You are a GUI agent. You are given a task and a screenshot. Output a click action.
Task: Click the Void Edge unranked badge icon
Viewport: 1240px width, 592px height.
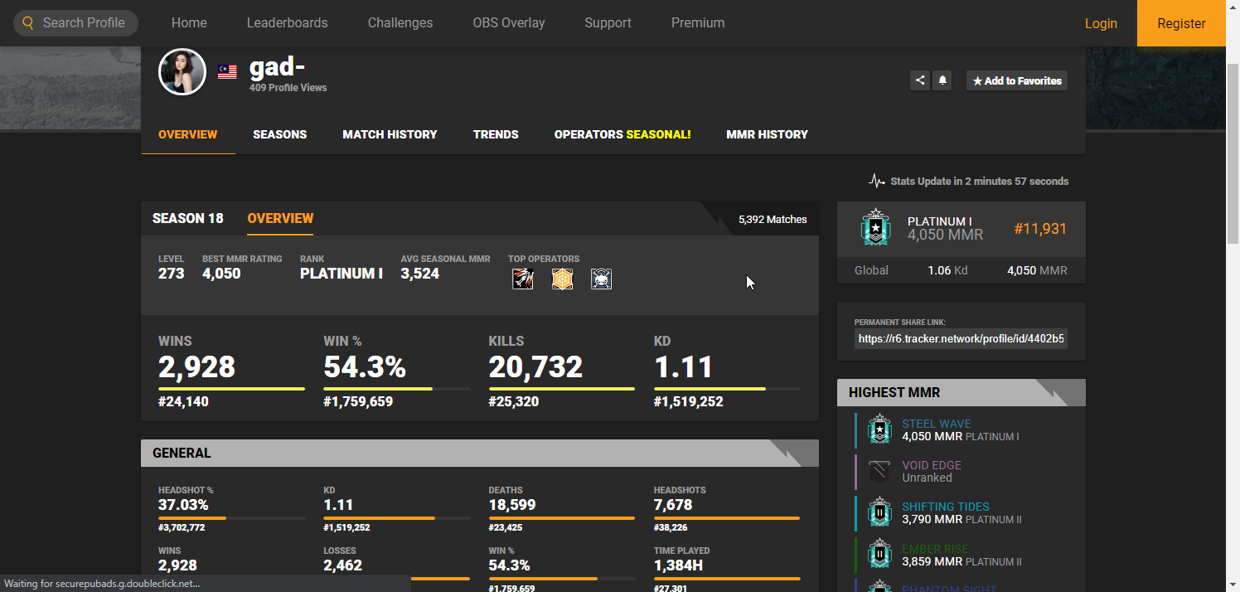point(879,472)
